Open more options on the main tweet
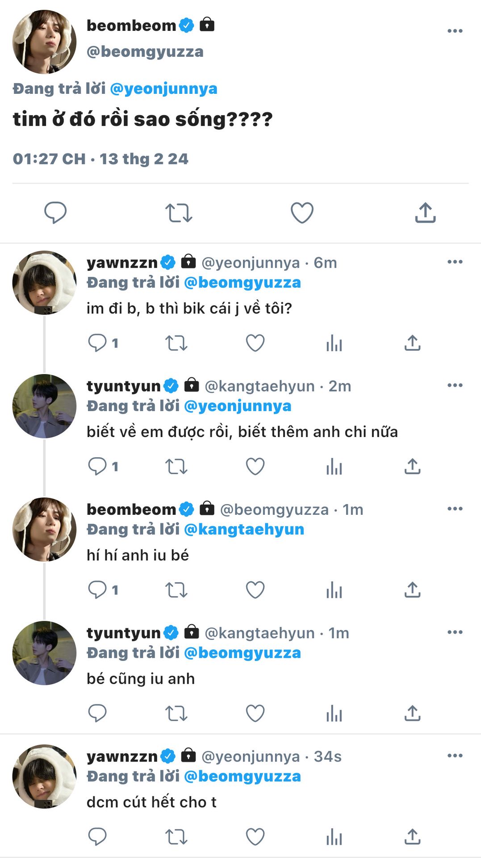The image size is (481, 858). tap(455, 31)
